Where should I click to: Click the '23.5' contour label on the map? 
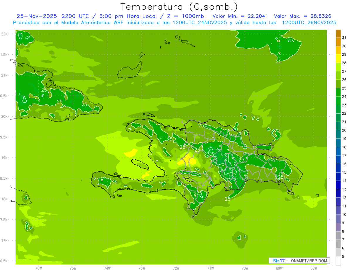[209, 154]
